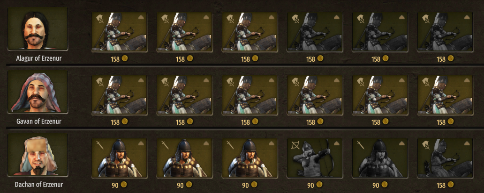Click Alagur of Erzenur's portrait
The width and height of the screenshot is (484, 193).
[38, 29]
